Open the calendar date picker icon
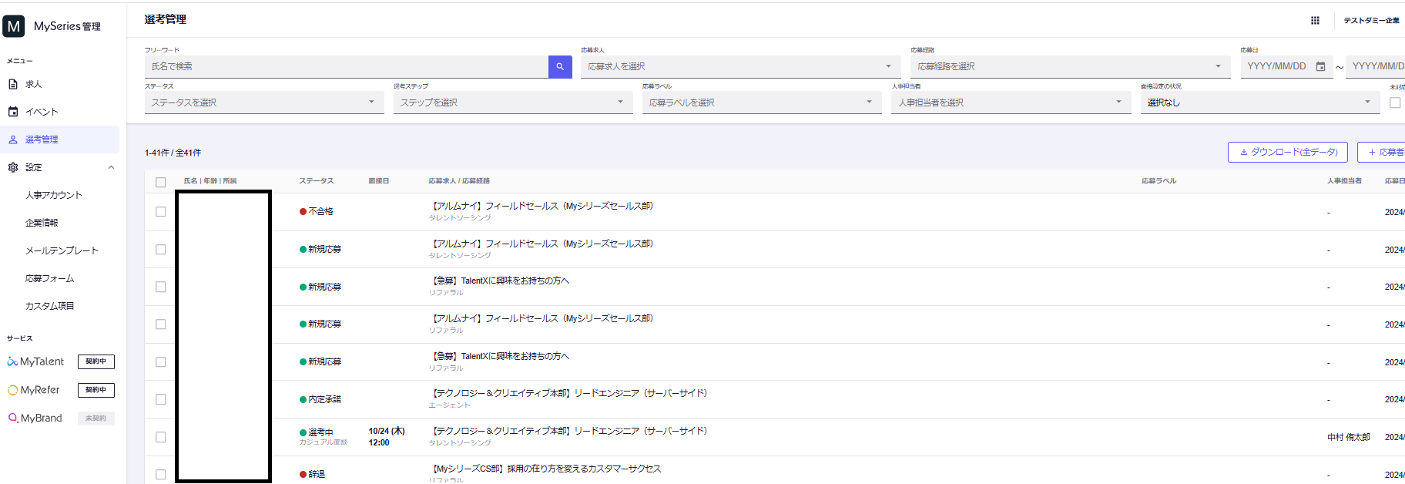Viewport: 1405px width, 484px height. 1320,67
